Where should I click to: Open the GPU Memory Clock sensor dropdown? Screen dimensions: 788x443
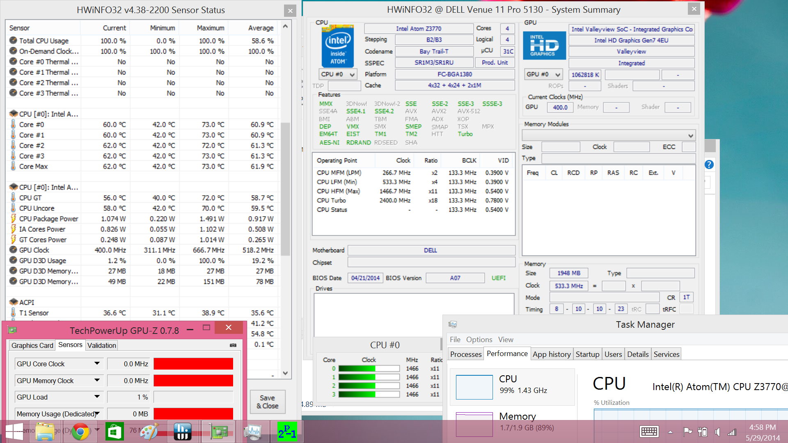tap(97, 380)
